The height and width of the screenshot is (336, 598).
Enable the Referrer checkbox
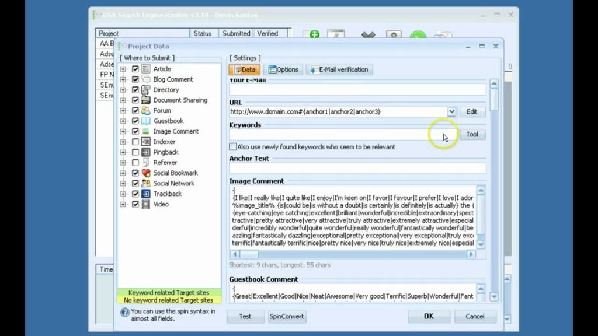click(135, 163)
